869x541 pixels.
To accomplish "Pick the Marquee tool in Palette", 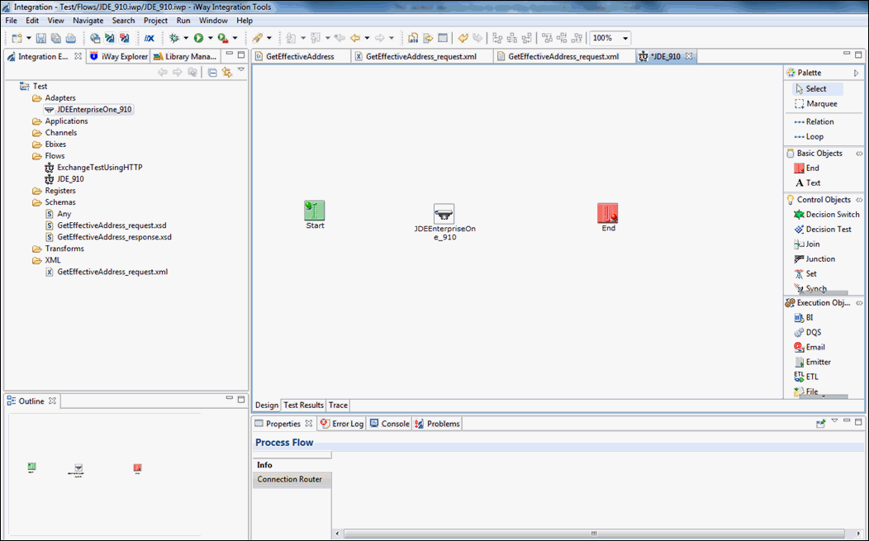I will pos(816,103).
